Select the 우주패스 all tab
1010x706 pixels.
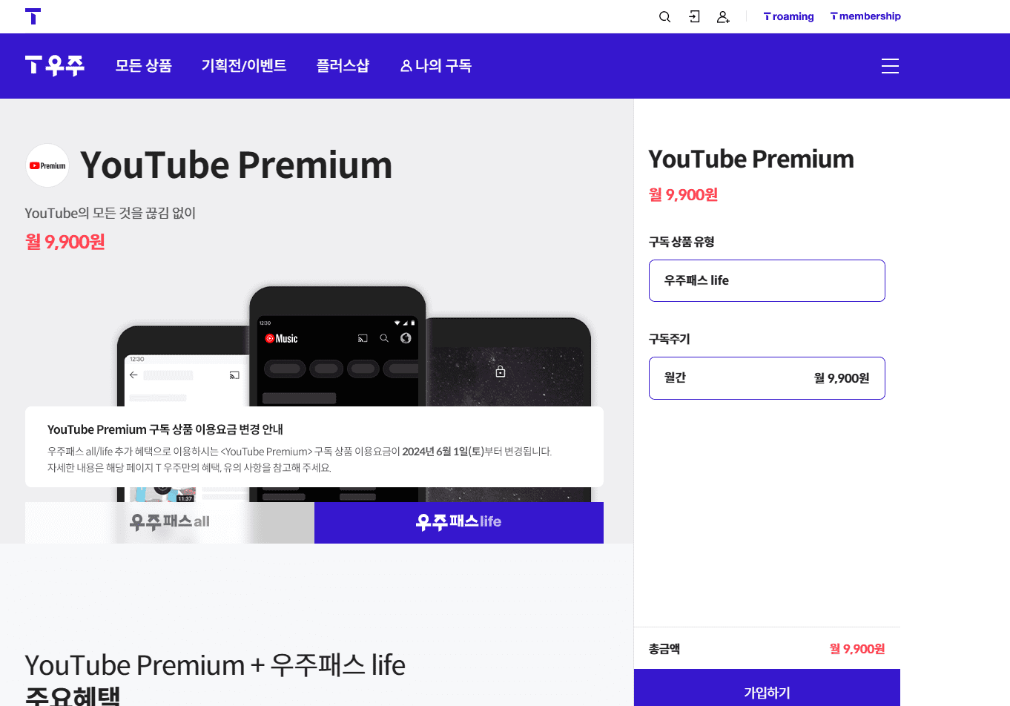point(170,523)
